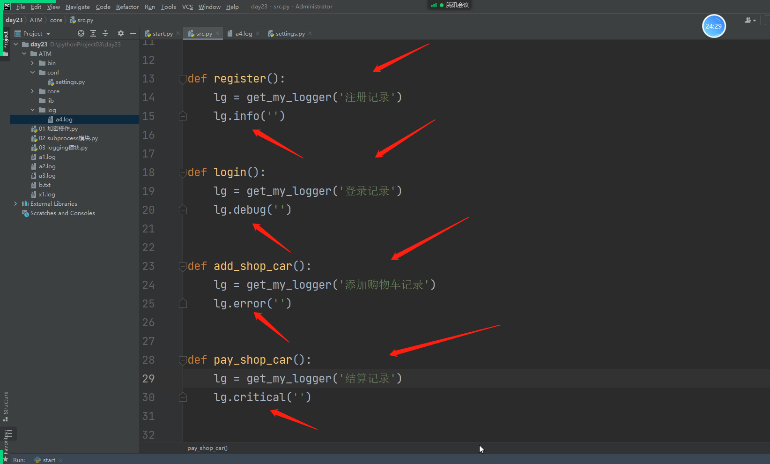The width and height of the screenshot is (770, 464).
Task: Select the lib folder in project tree
Action: [46, 101]
